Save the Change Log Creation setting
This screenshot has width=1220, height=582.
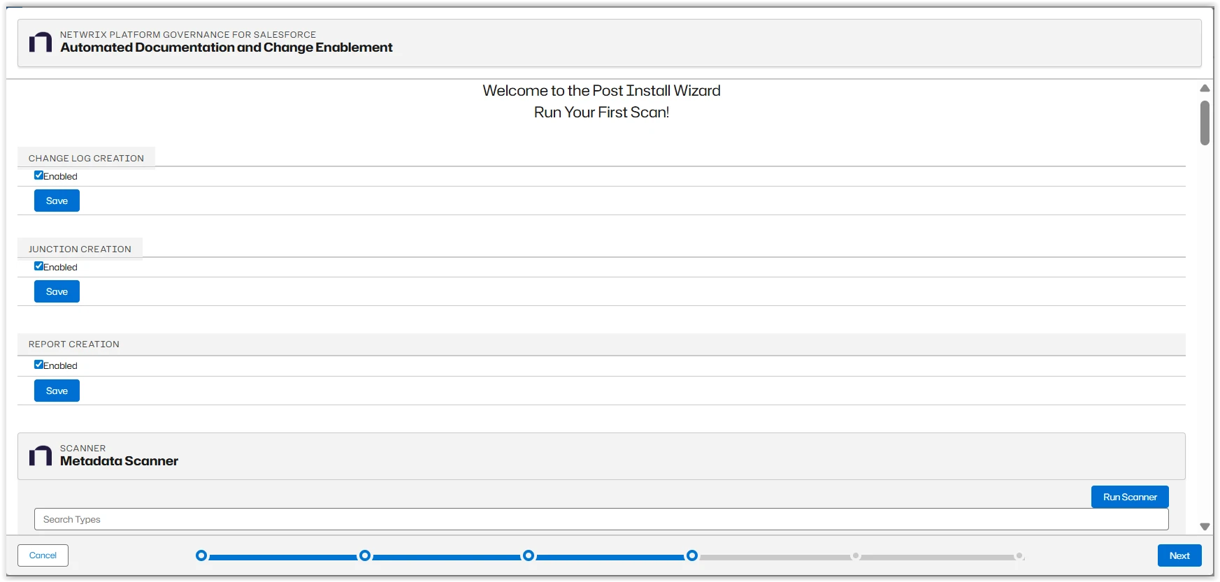(x=57, y=201)
